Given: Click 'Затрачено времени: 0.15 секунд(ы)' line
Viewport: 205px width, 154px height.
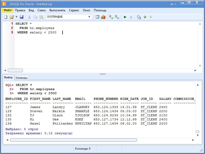Looking at the screenshot, I should click(39, 133).
